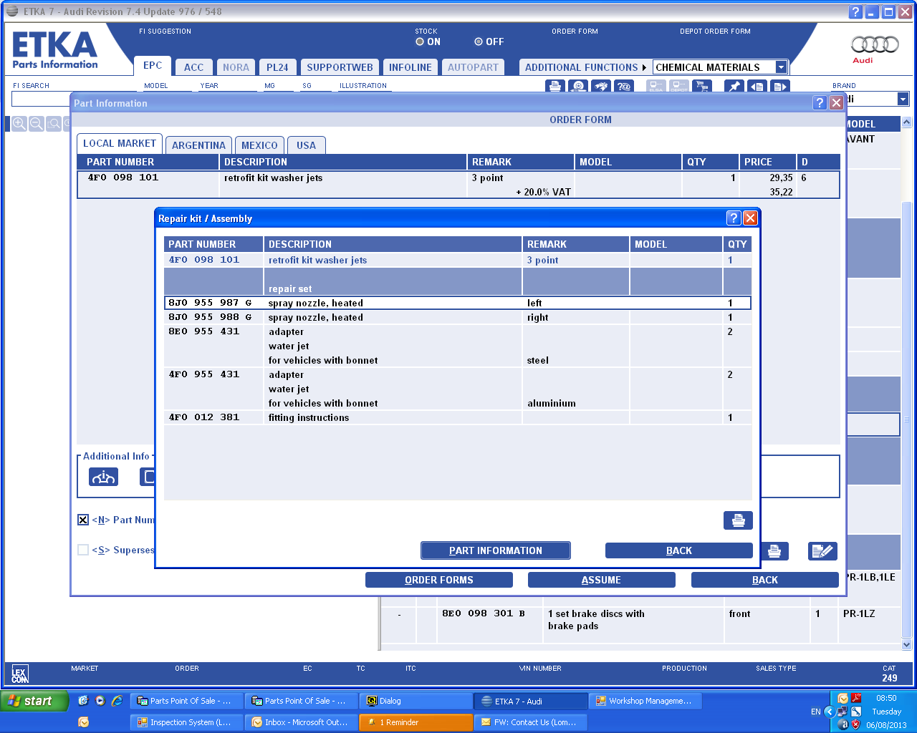917x733 pixels.
Task: Click the print icon in Repair kit dialog
Action: [738, 520]
